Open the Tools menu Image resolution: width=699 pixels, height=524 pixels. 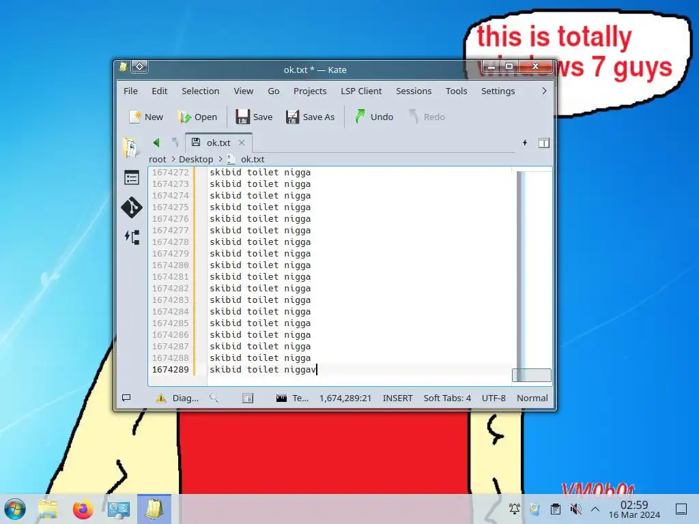click(456, 91)
